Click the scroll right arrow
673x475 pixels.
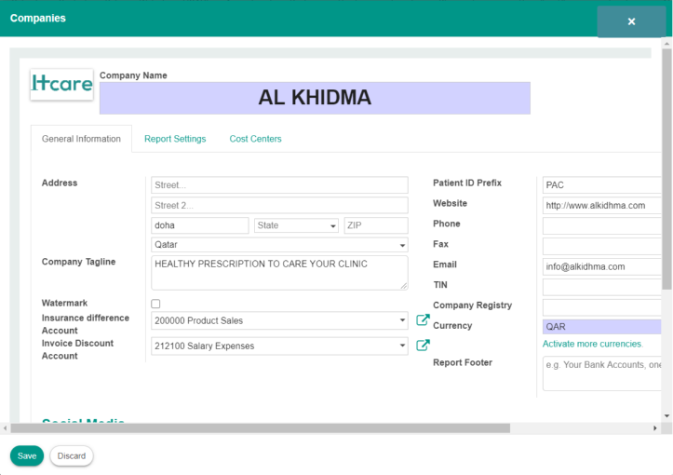(x=655, y=428)
